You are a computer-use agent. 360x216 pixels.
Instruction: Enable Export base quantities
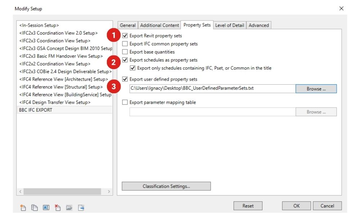click(x=125, y=51)
